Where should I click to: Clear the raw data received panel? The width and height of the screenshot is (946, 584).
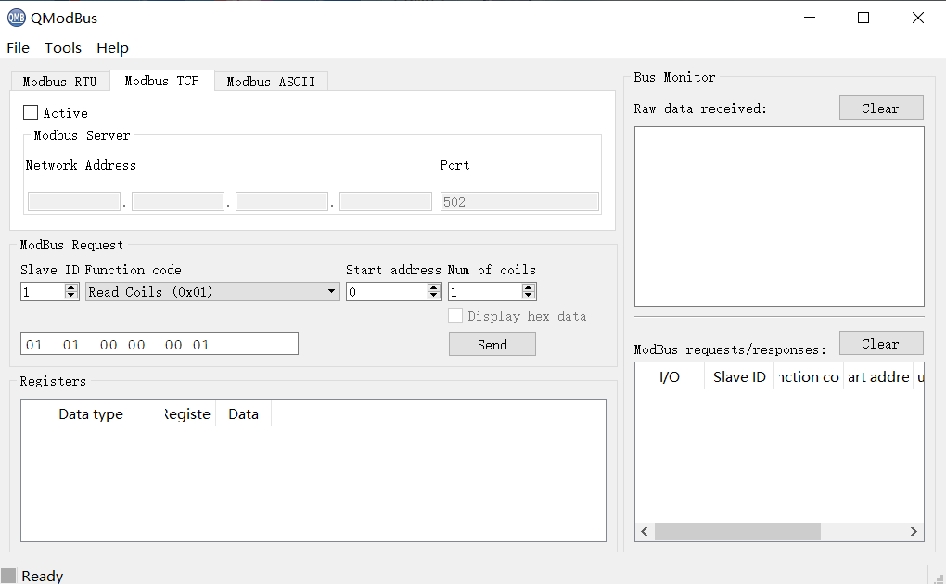[880, 108]
